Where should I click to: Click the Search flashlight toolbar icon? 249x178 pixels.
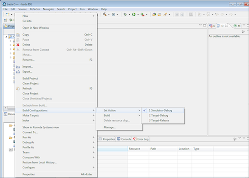click(165, 15)
